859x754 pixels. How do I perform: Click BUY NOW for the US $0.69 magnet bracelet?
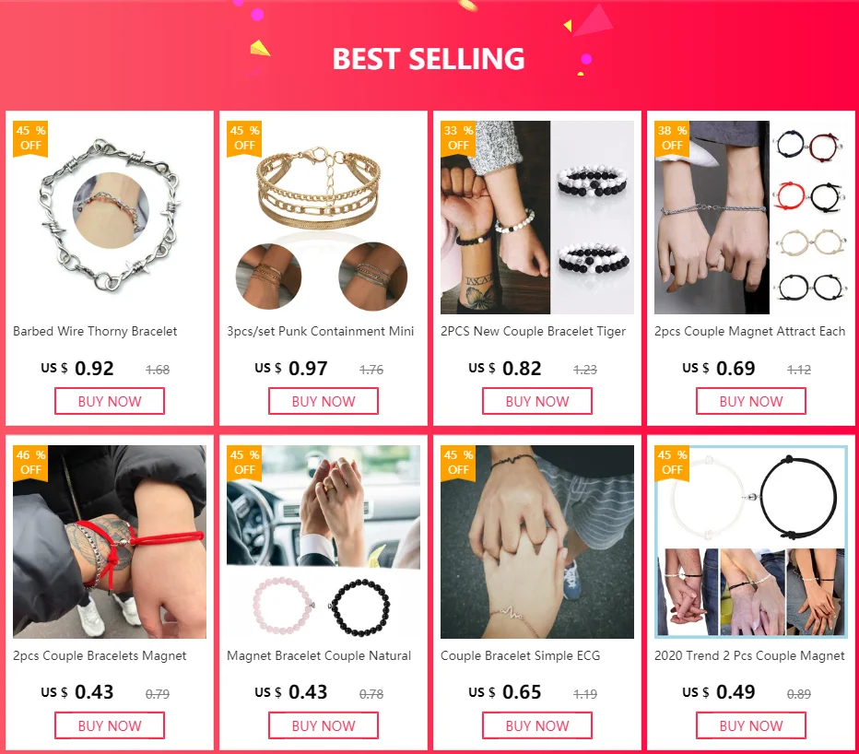[x=751, y=401]
